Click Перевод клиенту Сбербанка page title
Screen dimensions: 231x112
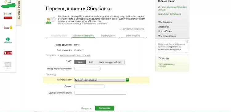click(x=79, y=9)
